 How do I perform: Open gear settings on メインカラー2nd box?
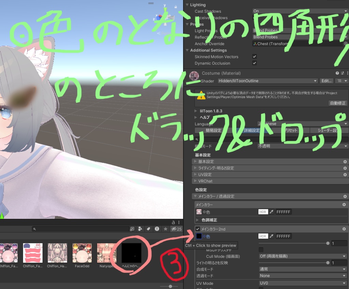click(x=344, y=229)
